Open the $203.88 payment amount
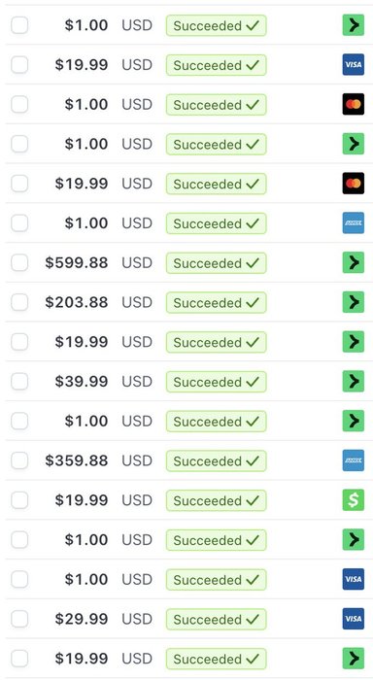This screenshot has height=680, width=373. point(77,302)
